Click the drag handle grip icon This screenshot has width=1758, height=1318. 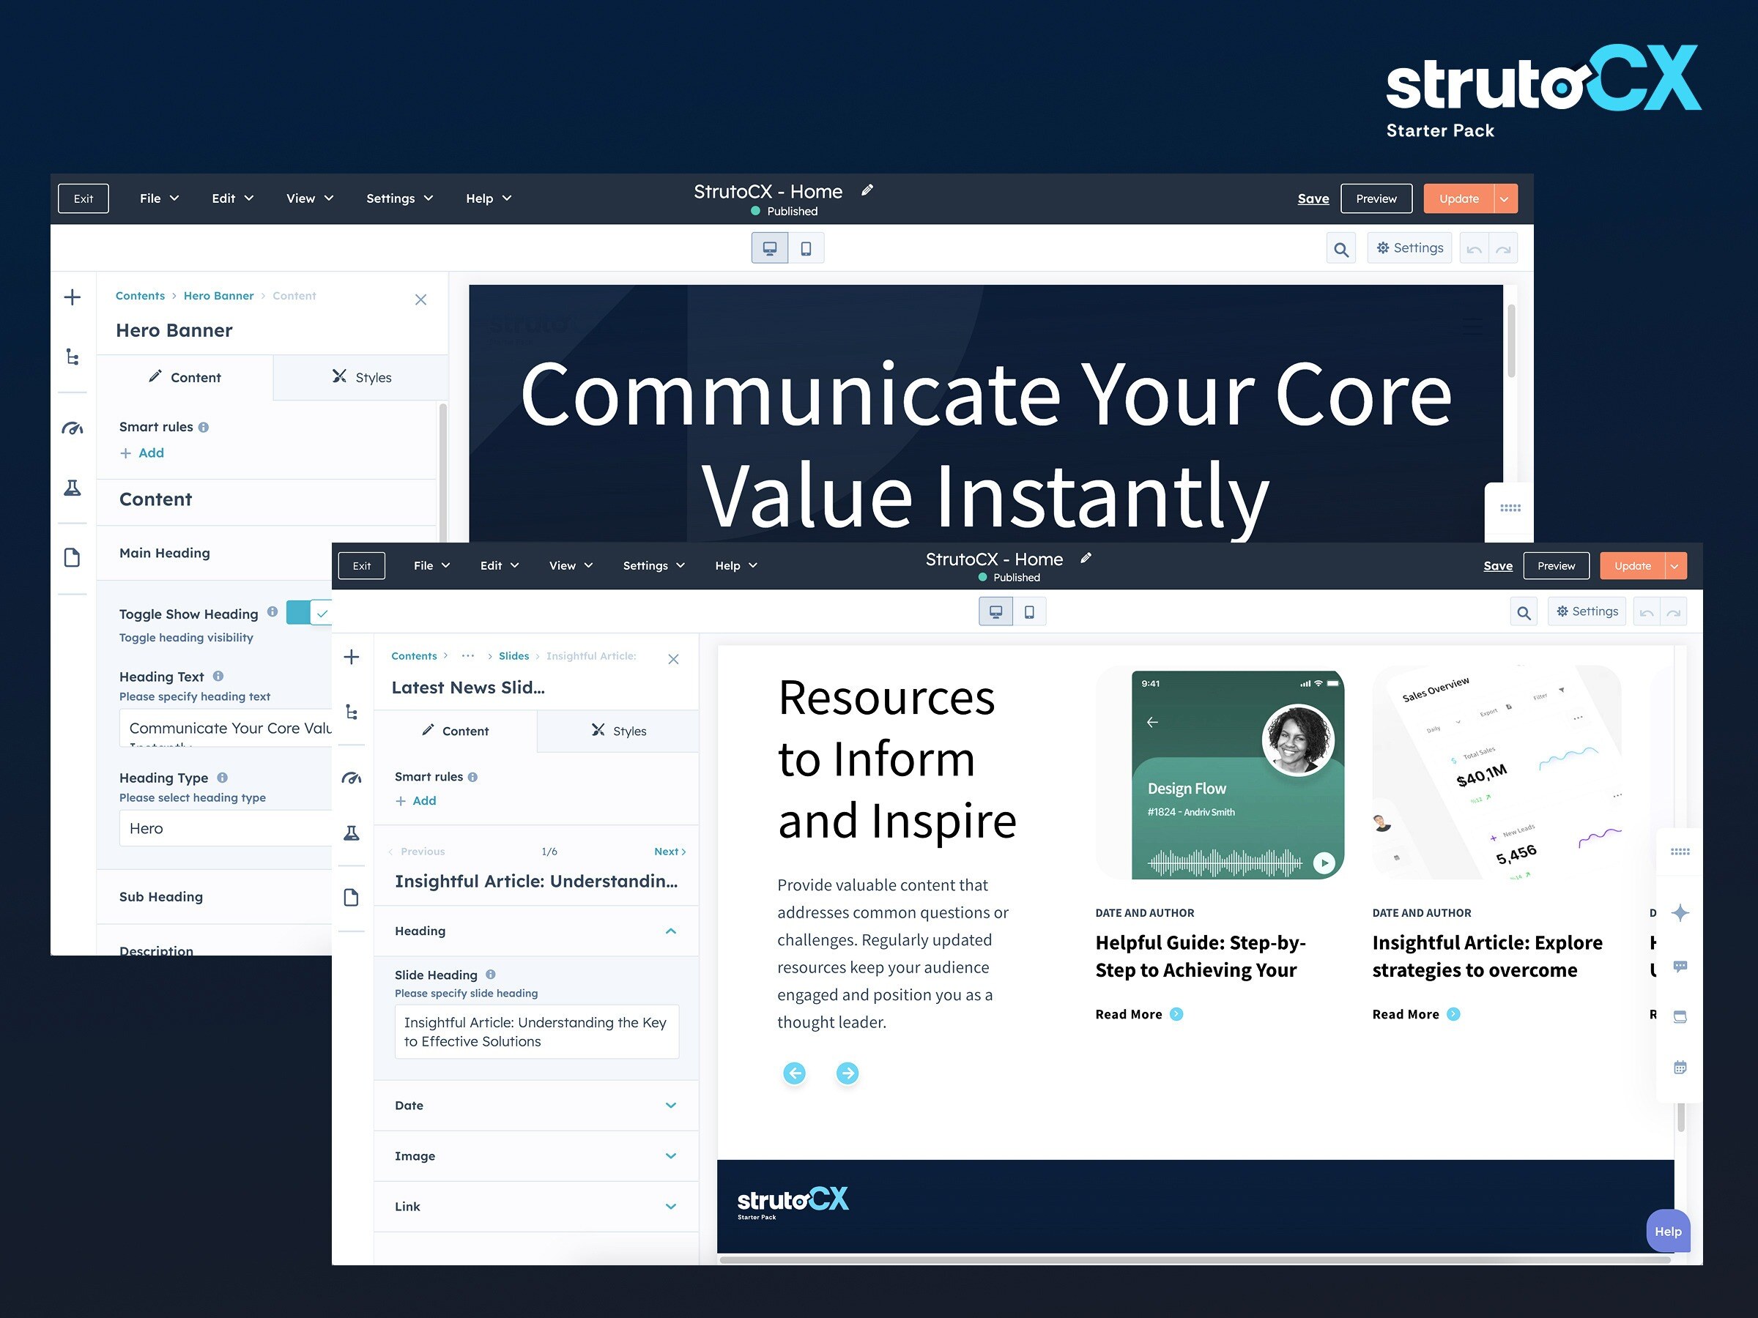(1680, 851)
